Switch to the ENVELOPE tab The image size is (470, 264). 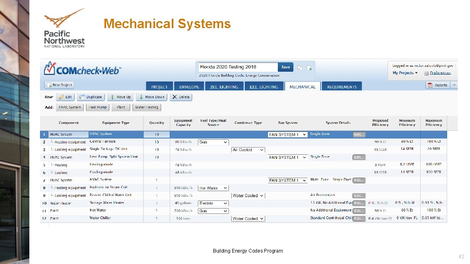click(189, 86)
